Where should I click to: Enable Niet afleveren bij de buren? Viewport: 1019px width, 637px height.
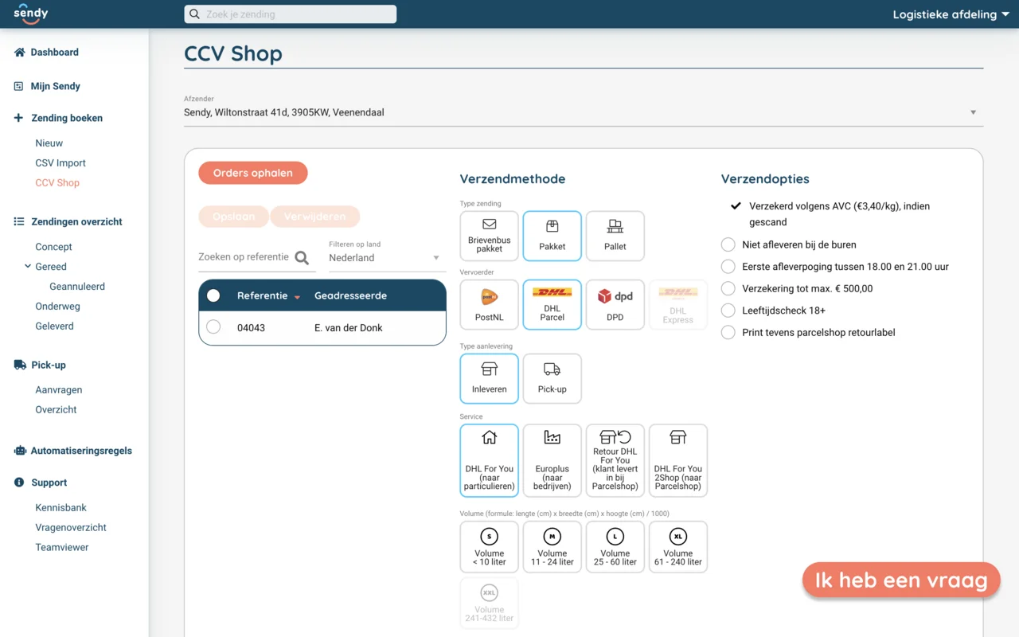click(x=728, y=244)
